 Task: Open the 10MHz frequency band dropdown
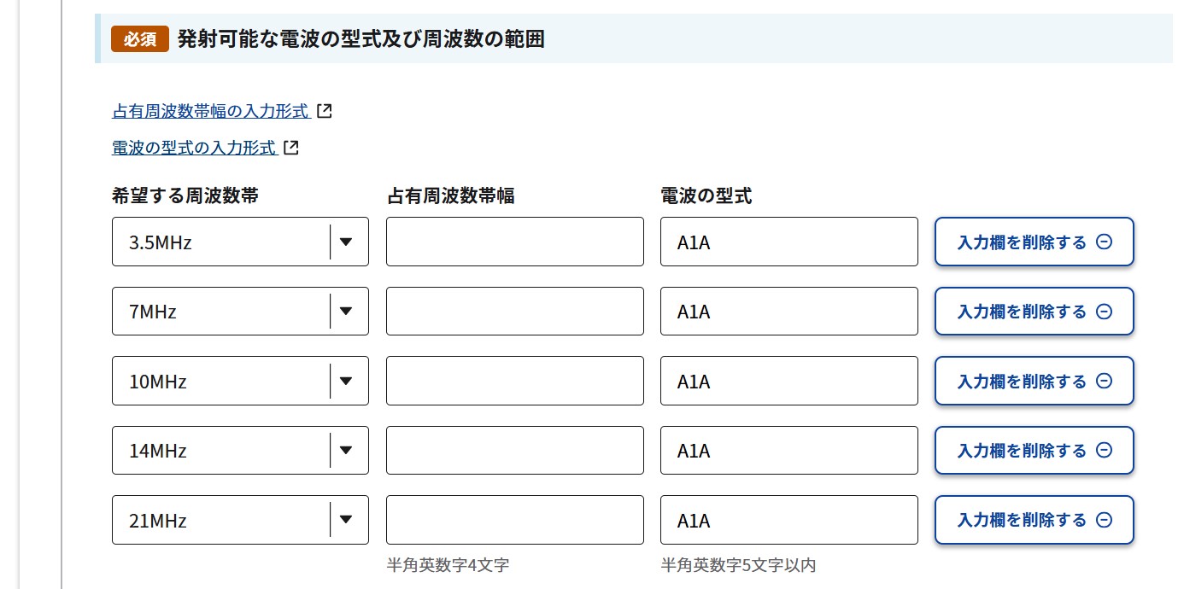coord(240,381)
